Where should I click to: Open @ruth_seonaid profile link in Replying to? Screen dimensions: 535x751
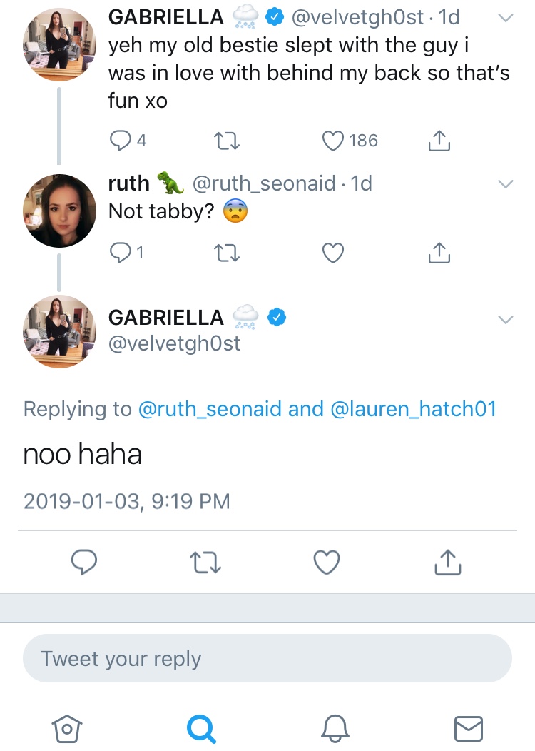[210, 409]
